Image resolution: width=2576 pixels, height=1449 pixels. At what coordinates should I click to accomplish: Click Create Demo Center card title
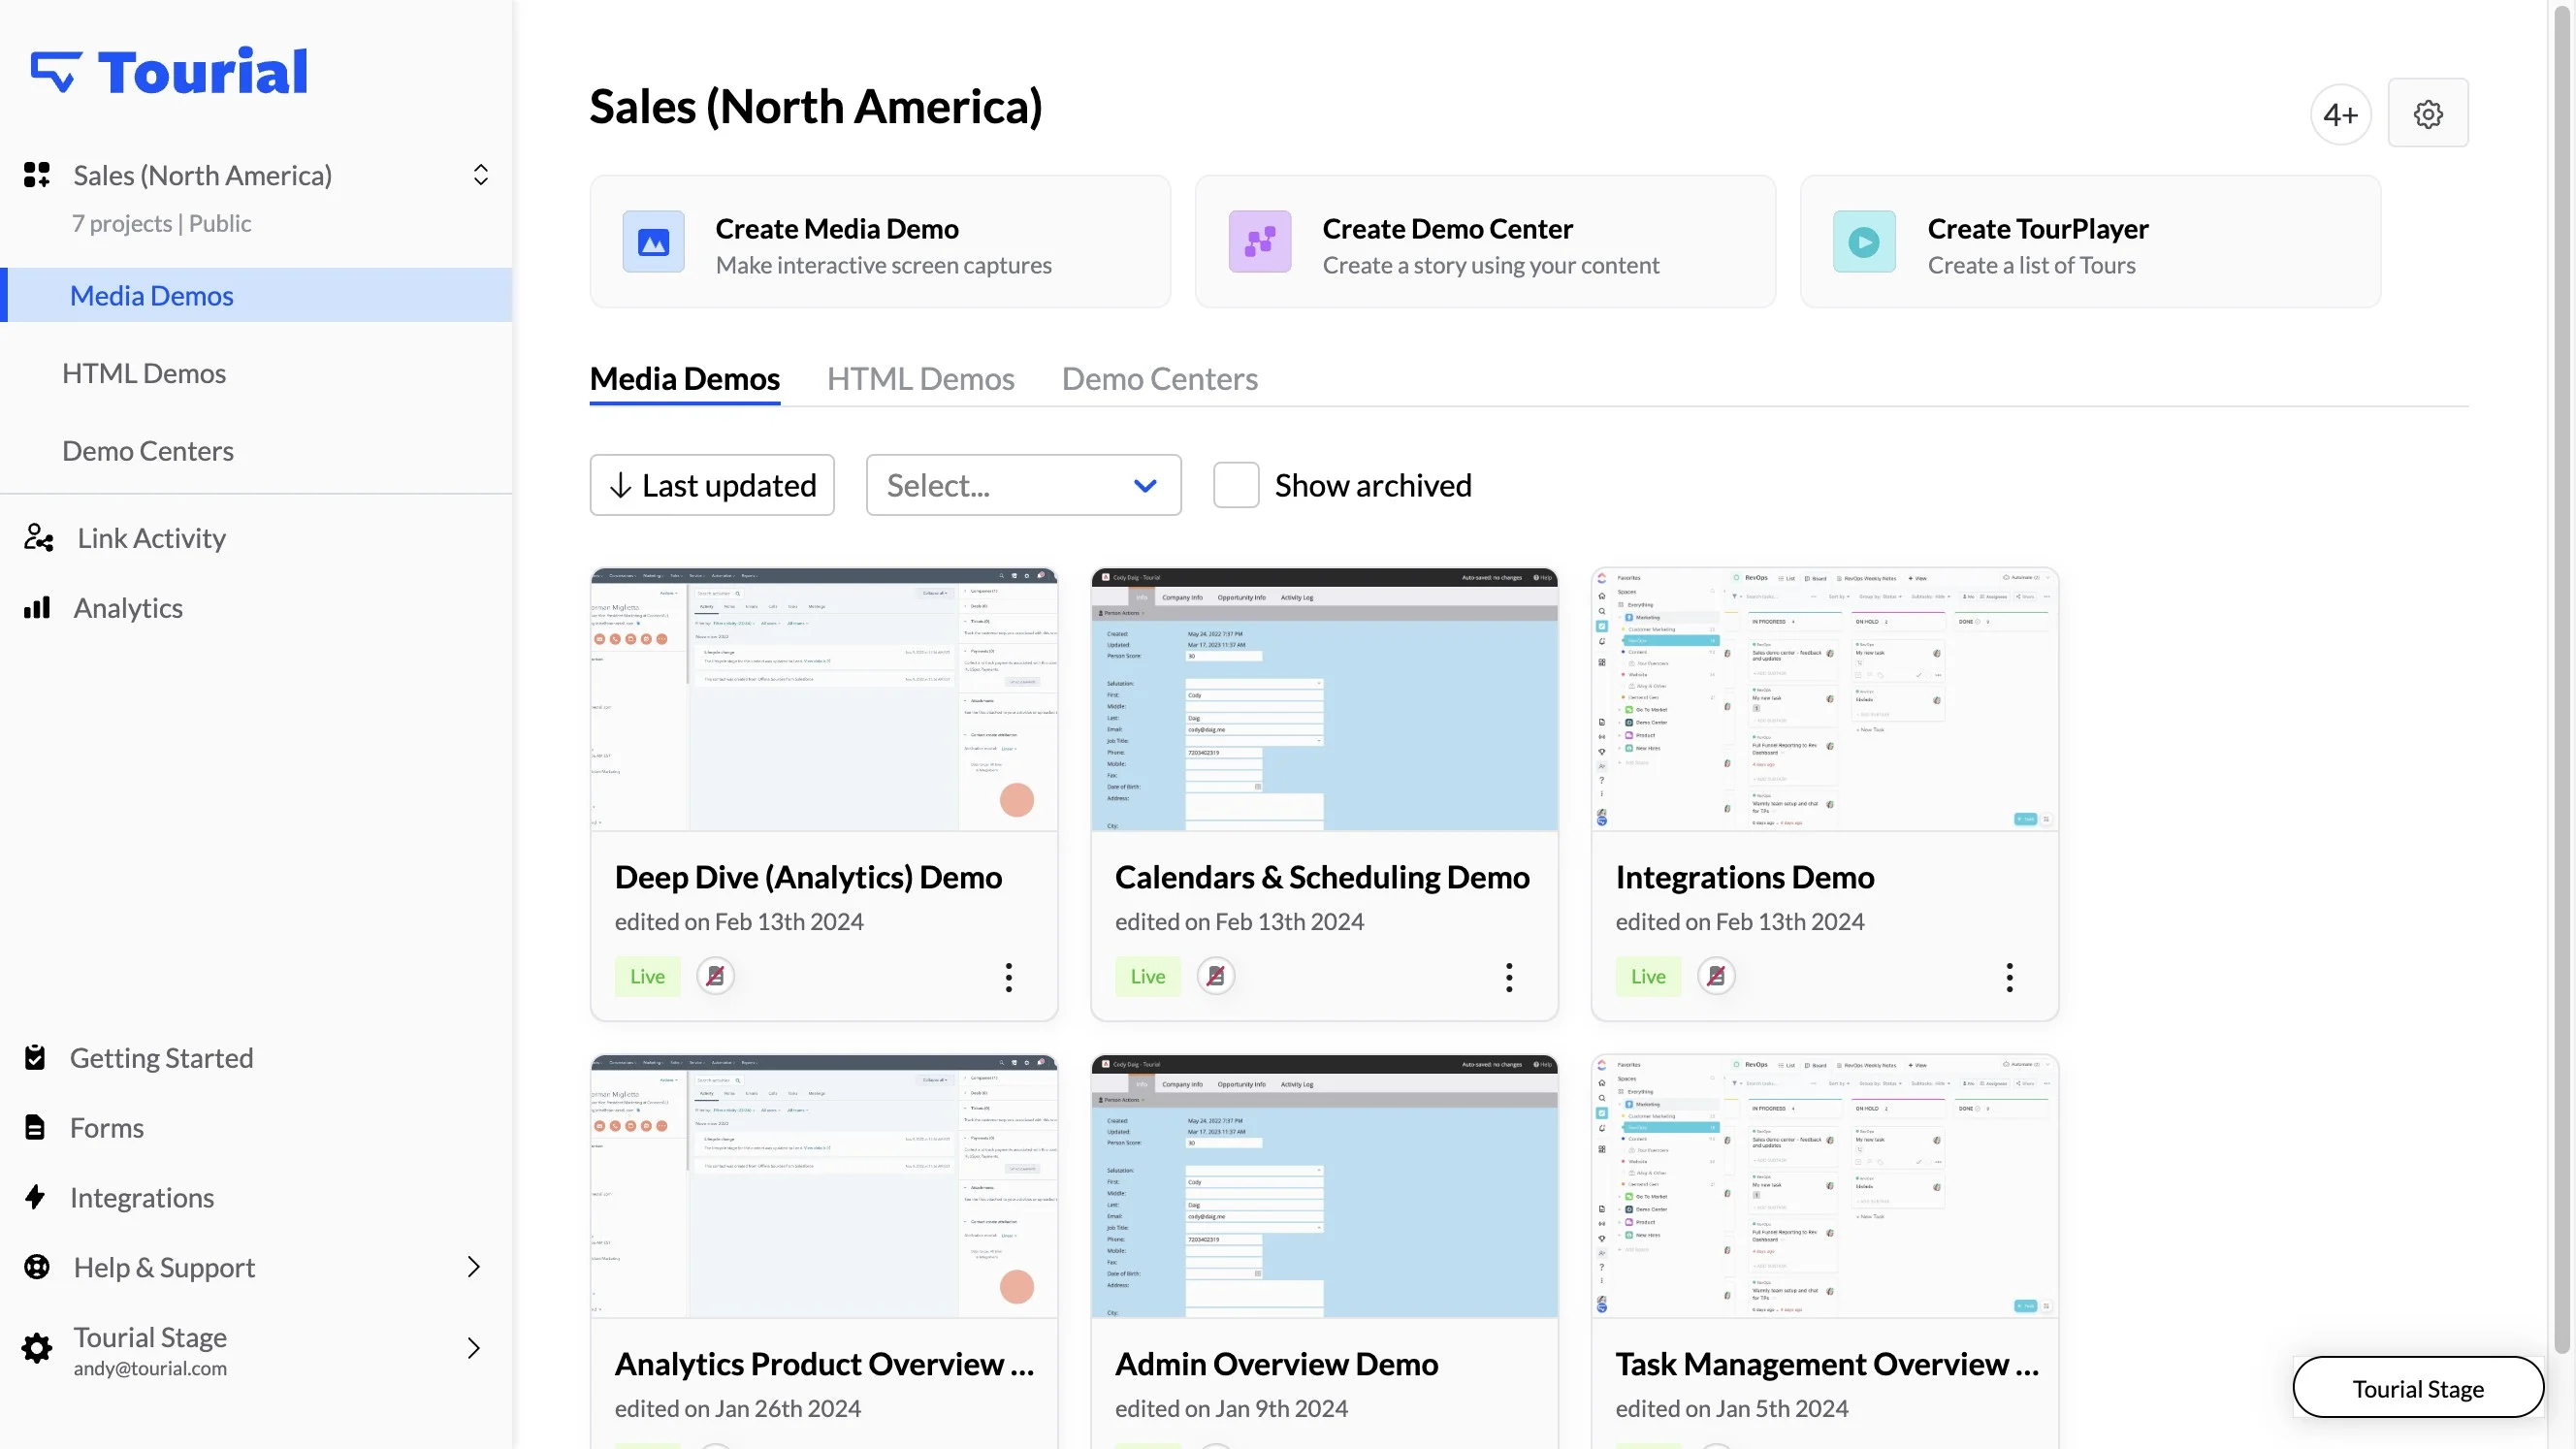point(1448,229)
